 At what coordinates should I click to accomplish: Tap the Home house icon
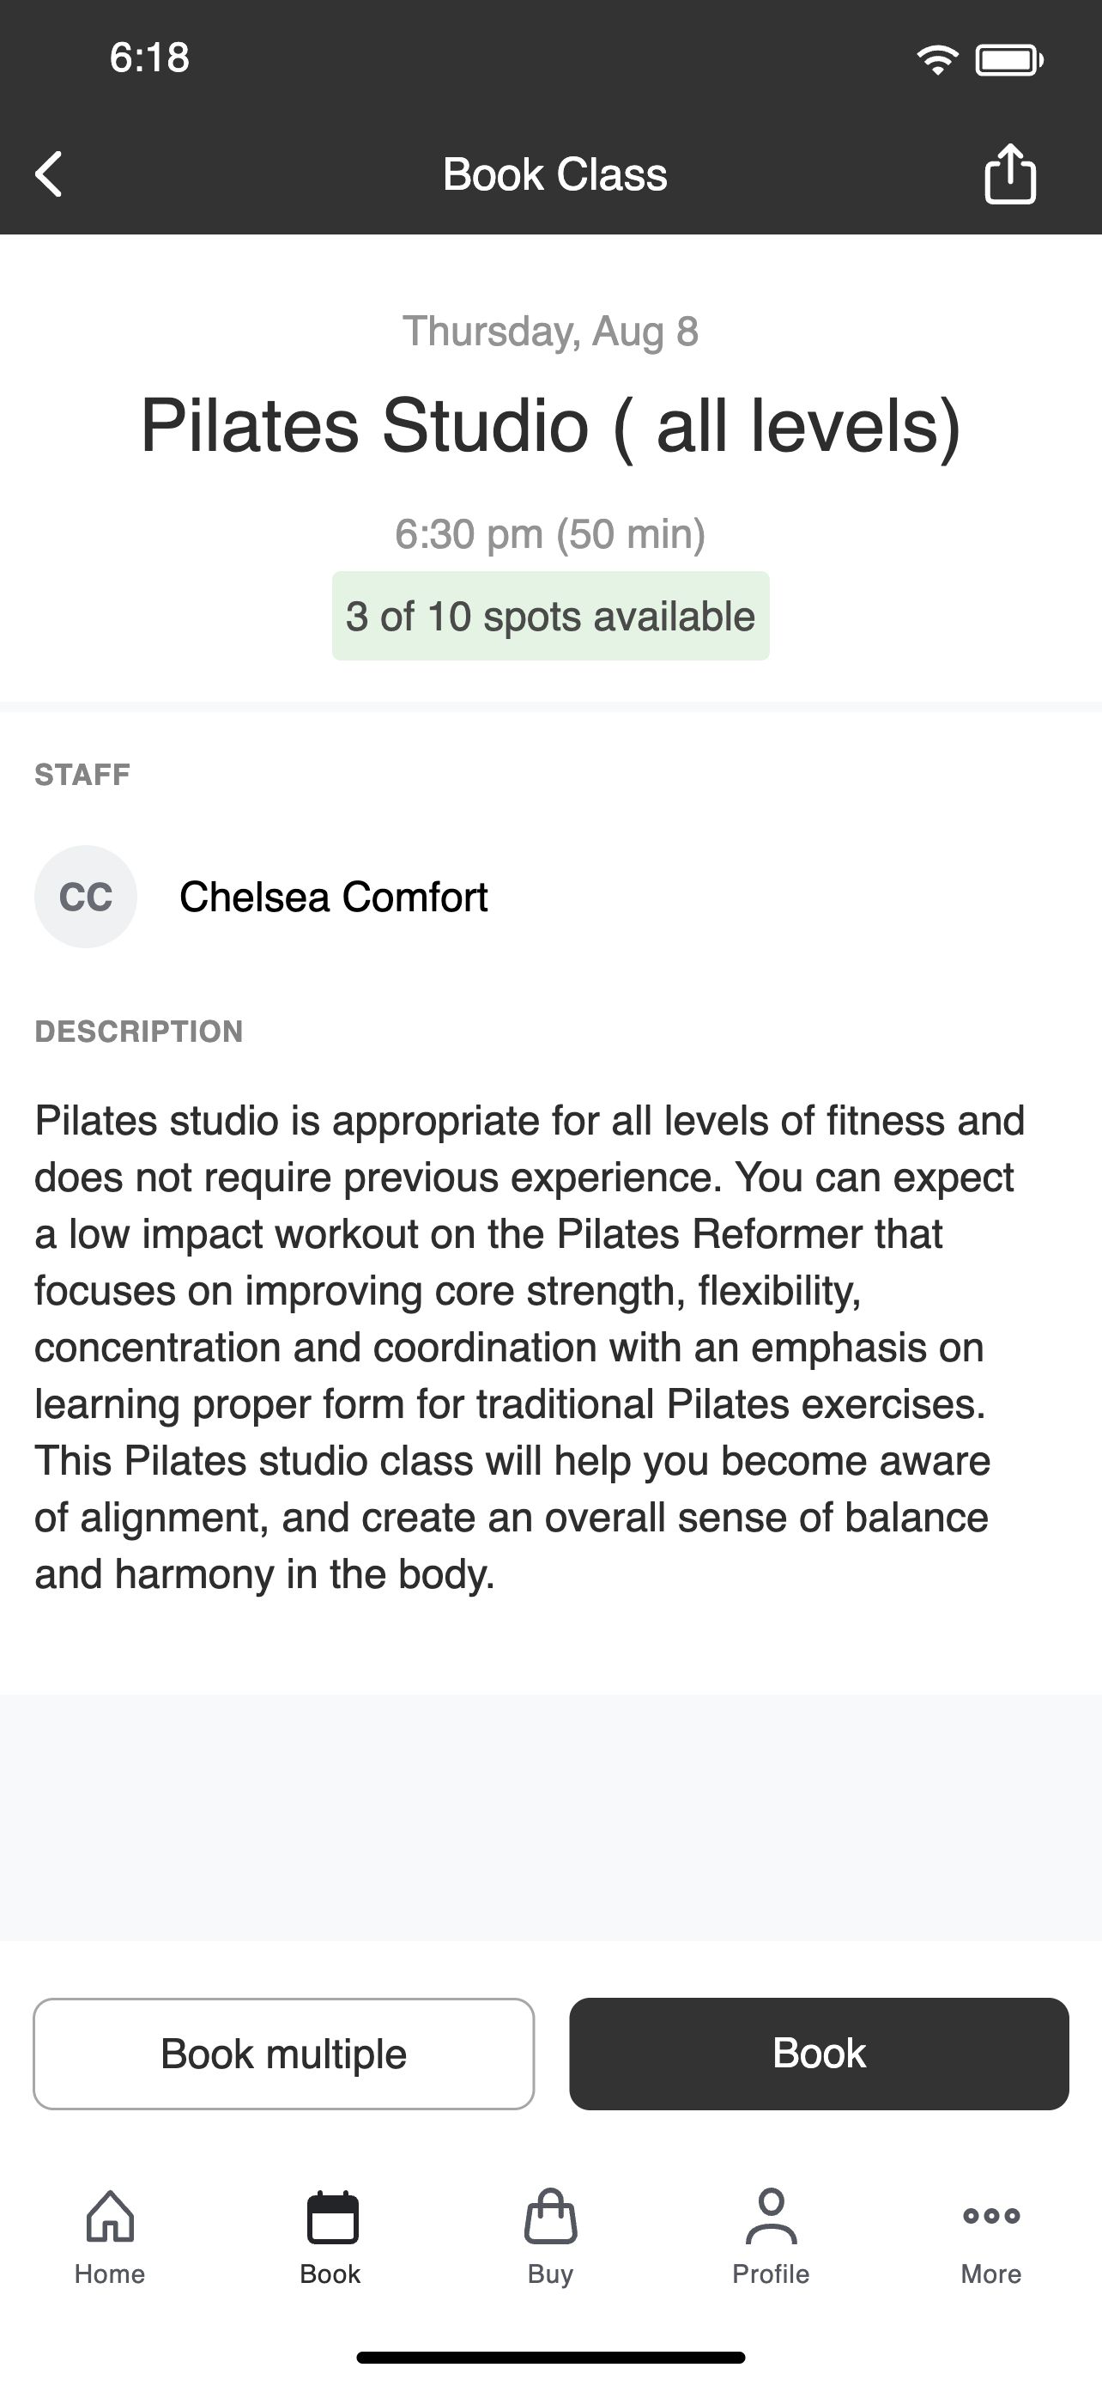pyautogui.click(x=110, y=2217)
